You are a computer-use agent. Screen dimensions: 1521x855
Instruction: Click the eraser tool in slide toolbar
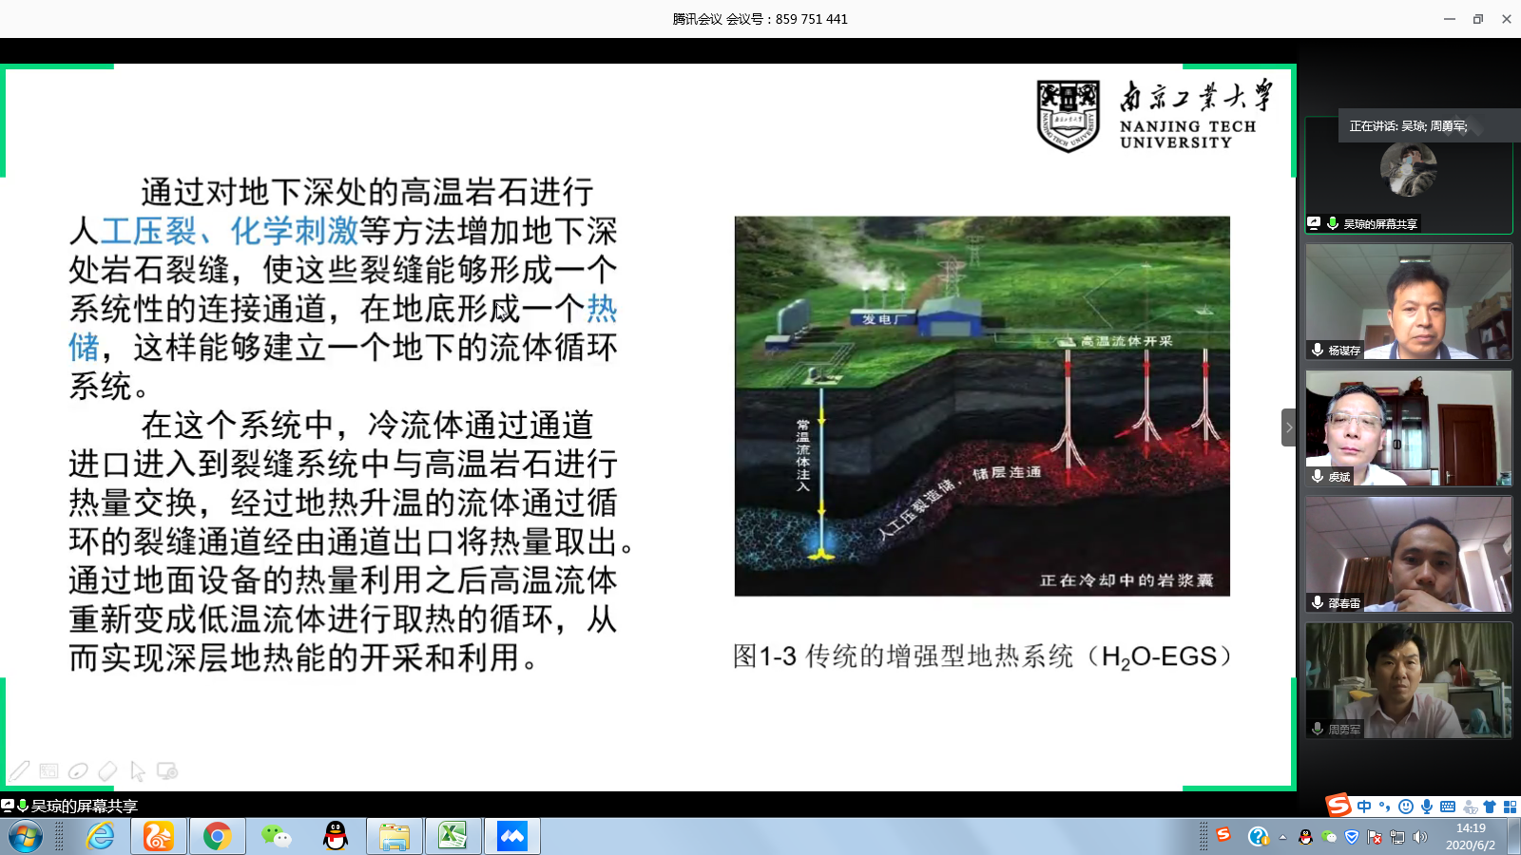point(107,770)
